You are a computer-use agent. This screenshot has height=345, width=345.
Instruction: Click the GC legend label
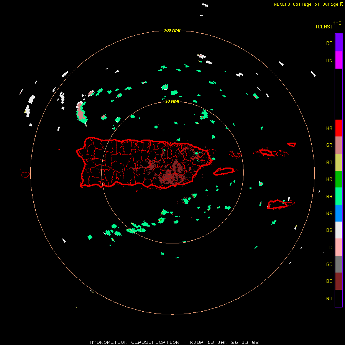click(x=329, y=264)
